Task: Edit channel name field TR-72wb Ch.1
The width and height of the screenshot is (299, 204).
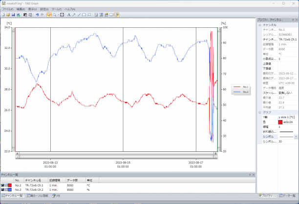Action: coord(288,40)
